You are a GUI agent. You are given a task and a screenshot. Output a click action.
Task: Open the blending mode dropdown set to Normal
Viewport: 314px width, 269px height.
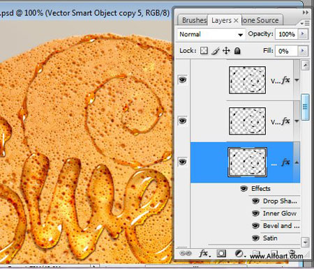(211, 34)
